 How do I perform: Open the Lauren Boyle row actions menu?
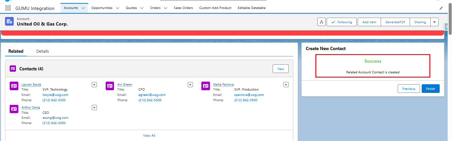click(x=94, y=85)
